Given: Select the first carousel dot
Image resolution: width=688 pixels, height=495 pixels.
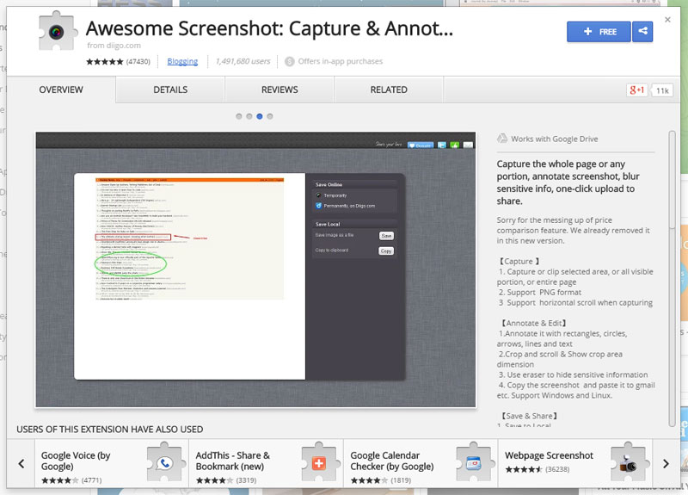Looking at the screenshot, I should tap(239, 115).
